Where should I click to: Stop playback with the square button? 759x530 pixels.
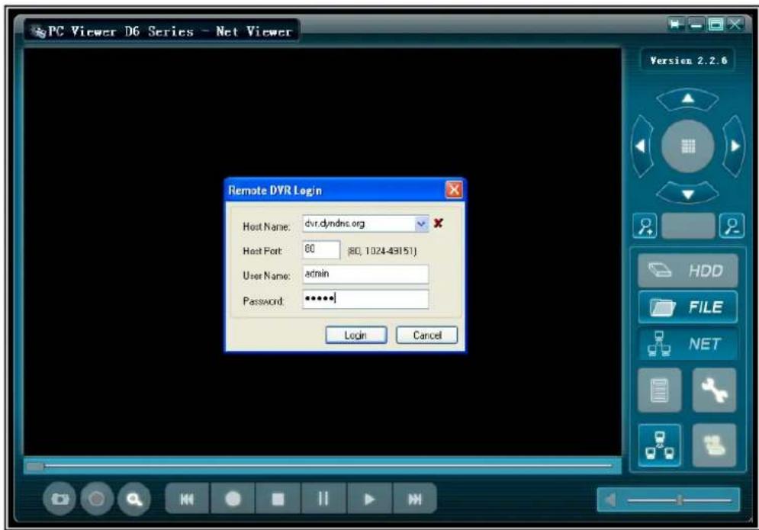(278, 499)
